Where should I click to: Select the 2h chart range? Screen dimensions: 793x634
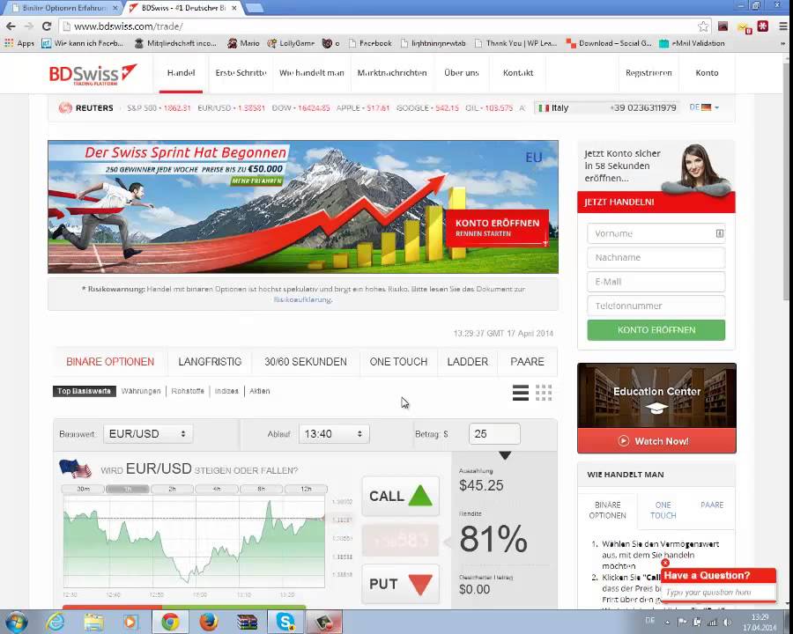coord(172,489)
